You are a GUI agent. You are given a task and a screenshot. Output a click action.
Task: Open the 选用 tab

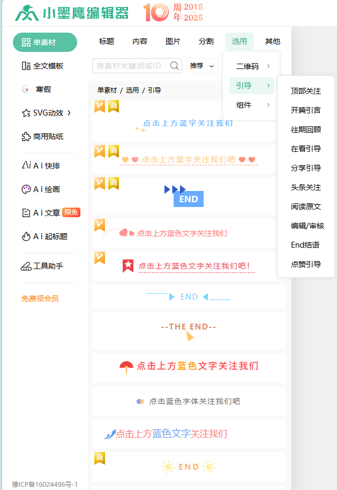click(239, 41)
